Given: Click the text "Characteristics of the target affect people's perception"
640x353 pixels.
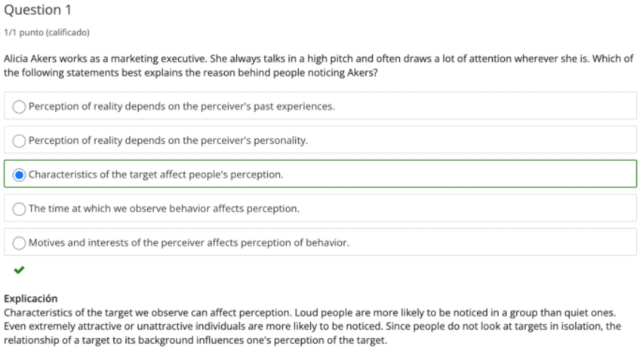Looking at the screenshot, I should coord(155,175).
